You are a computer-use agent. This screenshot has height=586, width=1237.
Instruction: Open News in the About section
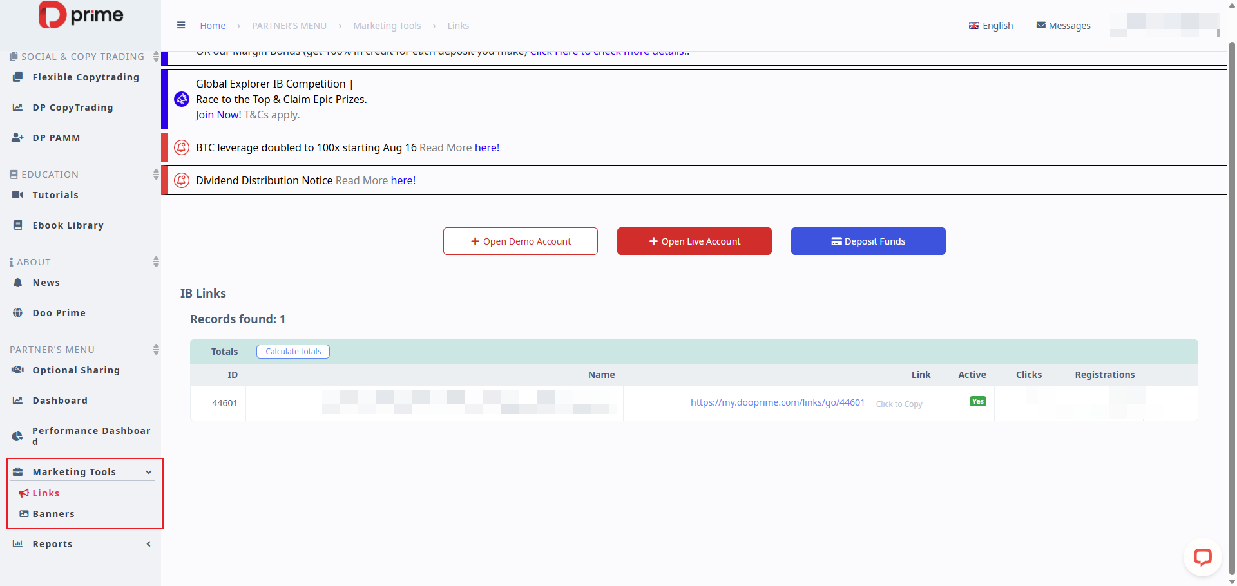pyautogui.click(x=46, y=283)
